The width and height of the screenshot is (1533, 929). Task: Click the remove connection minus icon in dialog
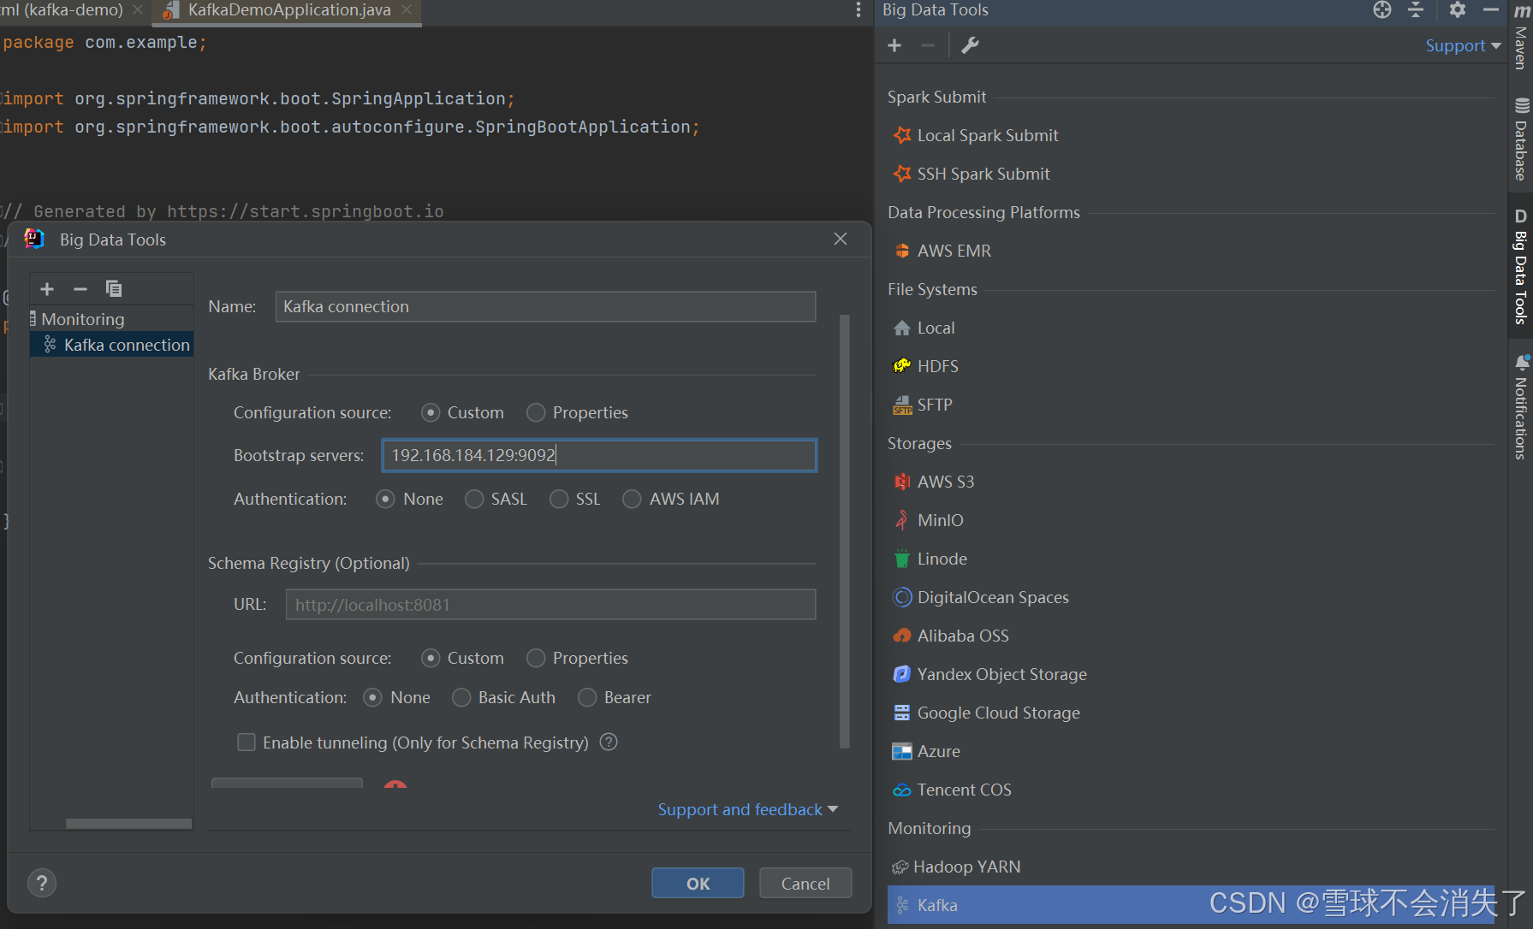(80, 289)
